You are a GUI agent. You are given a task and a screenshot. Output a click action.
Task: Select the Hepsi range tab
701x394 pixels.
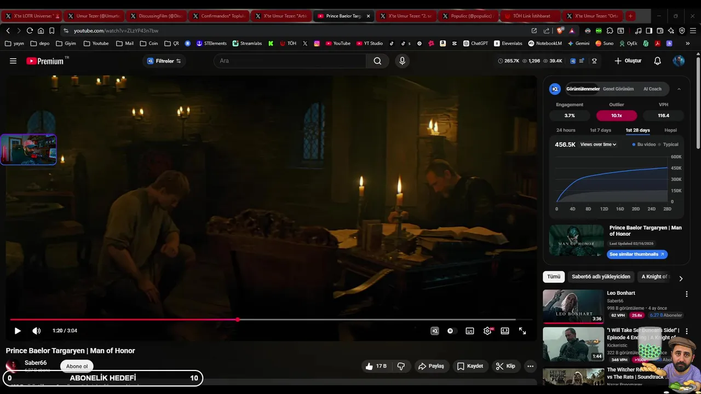point(670,130)
